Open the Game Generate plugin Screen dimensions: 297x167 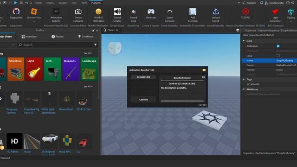(169, 15)
